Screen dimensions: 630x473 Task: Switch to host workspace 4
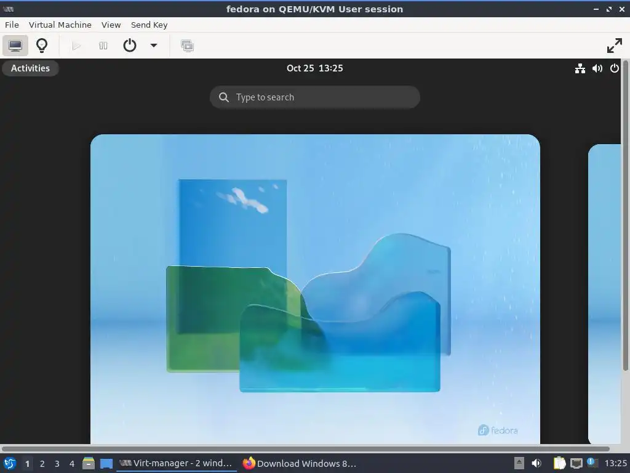[x=72, y=464]
